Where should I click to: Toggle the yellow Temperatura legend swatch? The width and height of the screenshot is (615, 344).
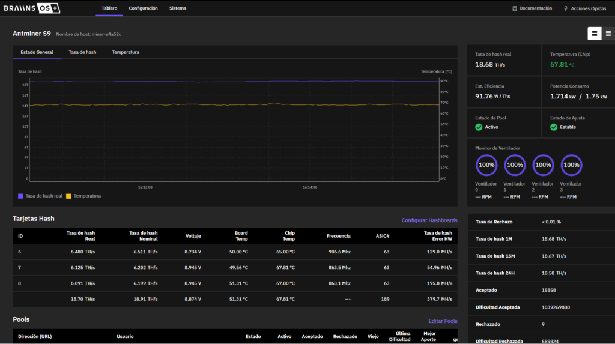(68, 196)
